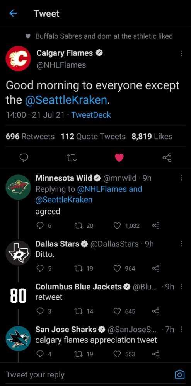191x386 pixels.
Task: Reply to the Calgary Flames tweet
Action: (24, 157)
